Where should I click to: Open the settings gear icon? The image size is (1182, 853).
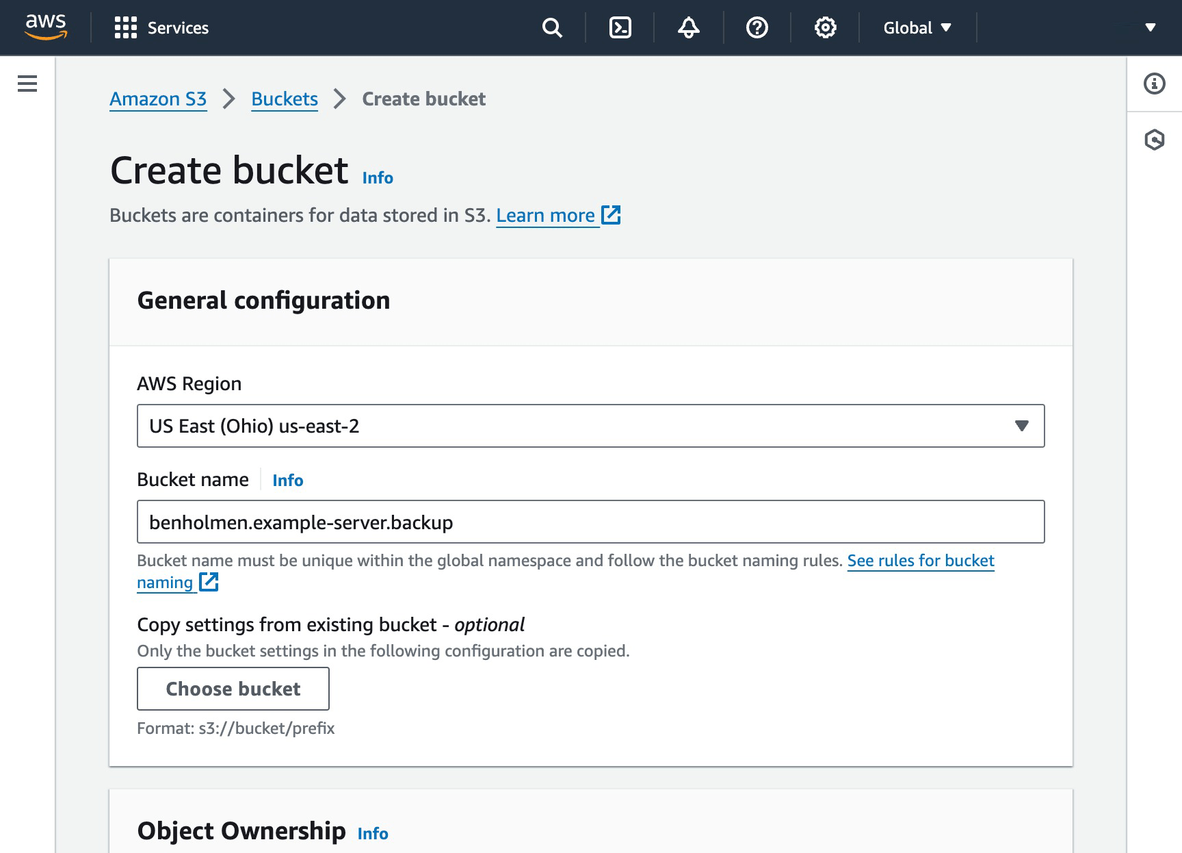click(825, 27)
